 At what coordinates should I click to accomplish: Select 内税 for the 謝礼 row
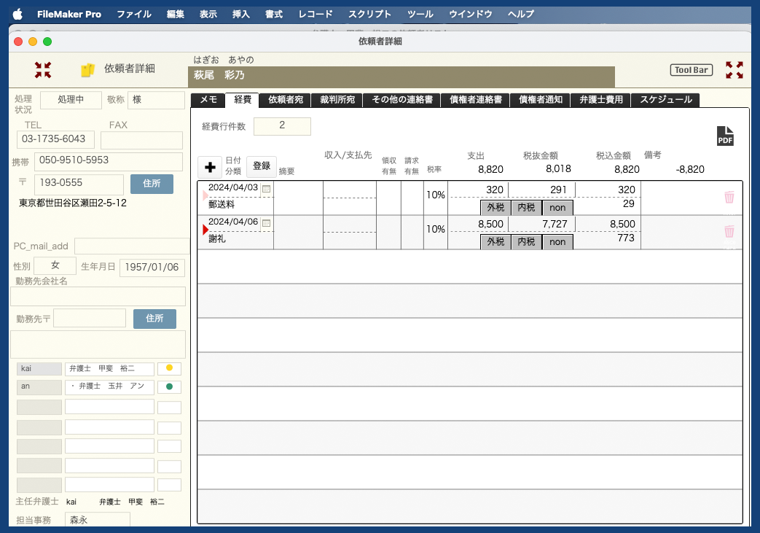pos(525,242)
